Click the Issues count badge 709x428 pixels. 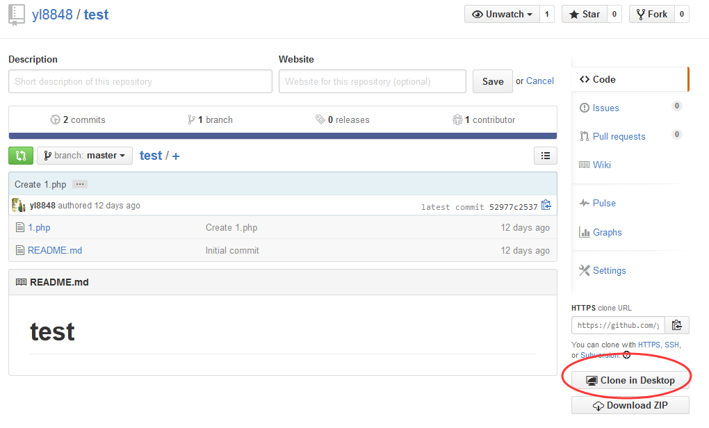pyautogui.click(x=677, y=106)
